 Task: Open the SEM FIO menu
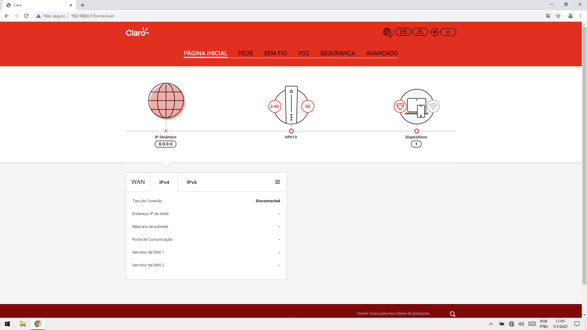[x=275, y=53]
